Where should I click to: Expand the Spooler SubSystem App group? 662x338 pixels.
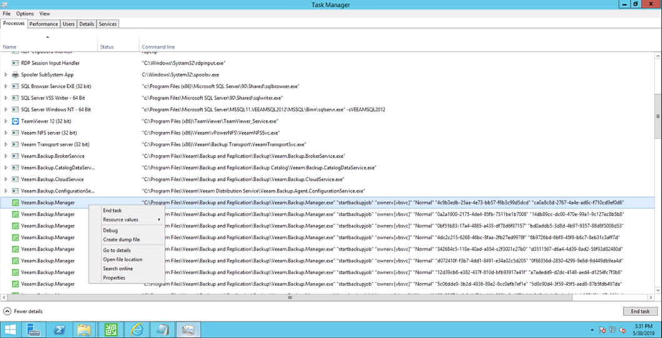[x=6, y=75]
